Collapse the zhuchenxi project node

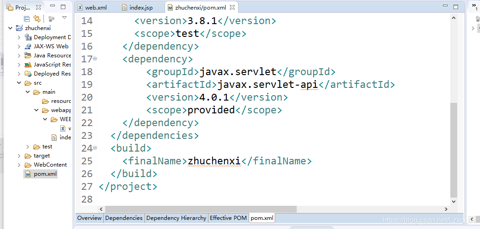[11, 28]
